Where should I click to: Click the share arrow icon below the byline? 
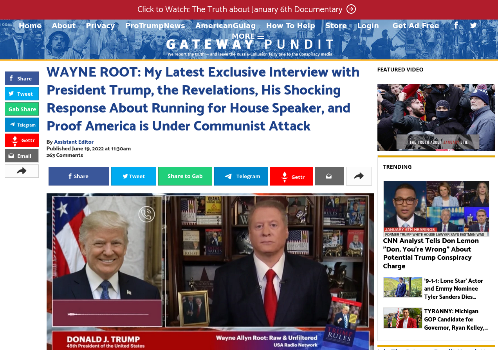(359, 176)
